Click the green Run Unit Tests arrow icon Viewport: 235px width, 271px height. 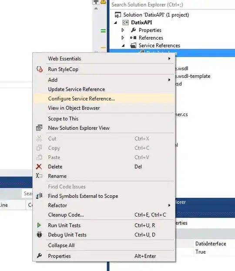39,225
